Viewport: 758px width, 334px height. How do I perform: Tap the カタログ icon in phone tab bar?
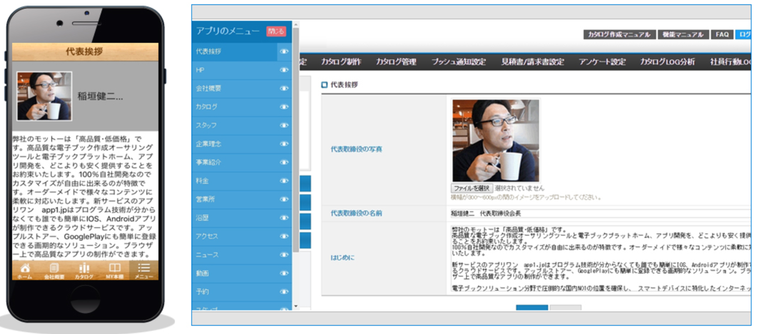tap(84, 270)
